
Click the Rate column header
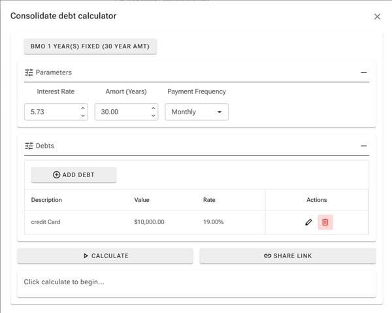point(209,200)
